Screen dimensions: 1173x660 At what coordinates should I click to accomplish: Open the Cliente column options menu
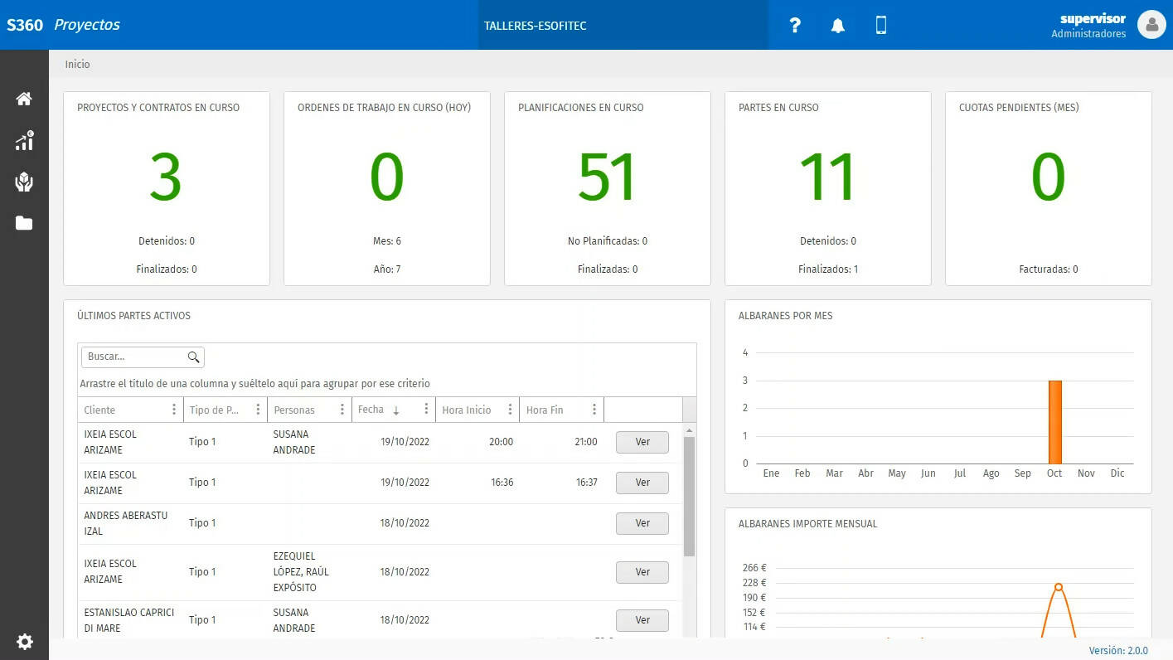(x=174, y=410)
